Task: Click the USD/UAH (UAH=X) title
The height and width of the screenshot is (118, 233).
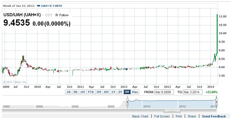Action: pyautogui.click(x=22, y=15)
